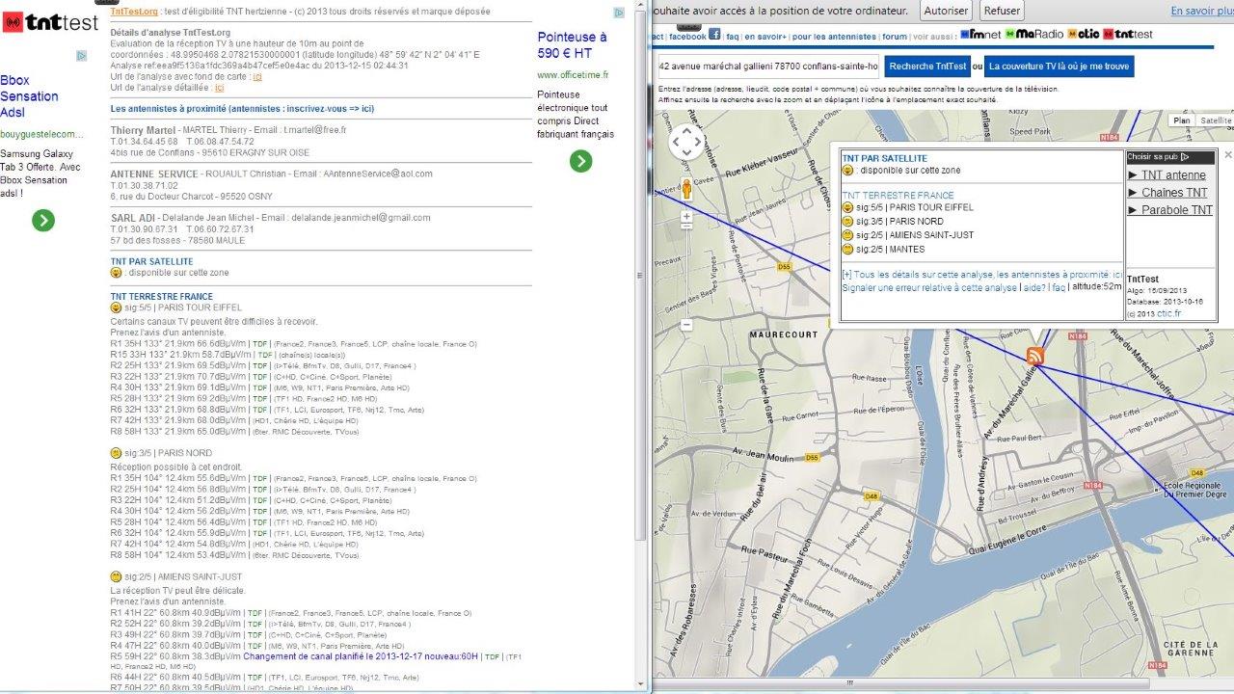Click the smiley beside PARIS NORD in the popup
This screenshot has height=694, width=1234.
coord(847,221)
